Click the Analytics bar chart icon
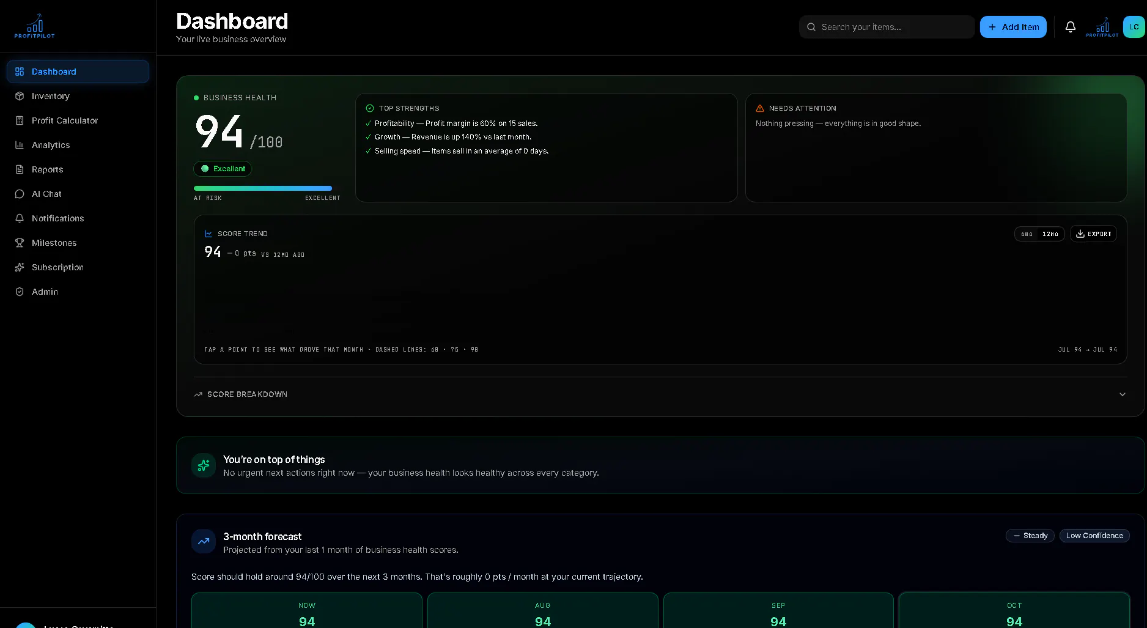The width and height of the screenshot is (1147, 628). pyautogui.click(x=20, y=145)
